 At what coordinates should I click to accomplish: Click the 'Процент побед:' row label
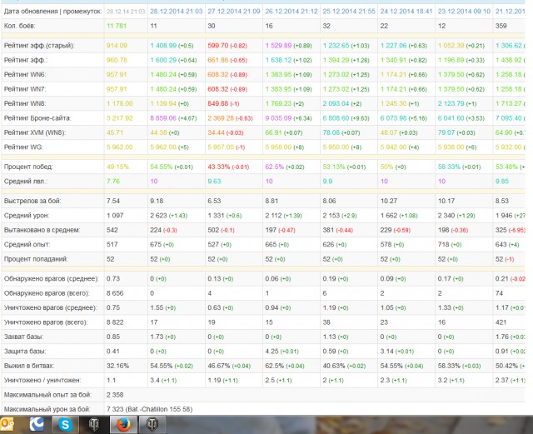[28, 167]
